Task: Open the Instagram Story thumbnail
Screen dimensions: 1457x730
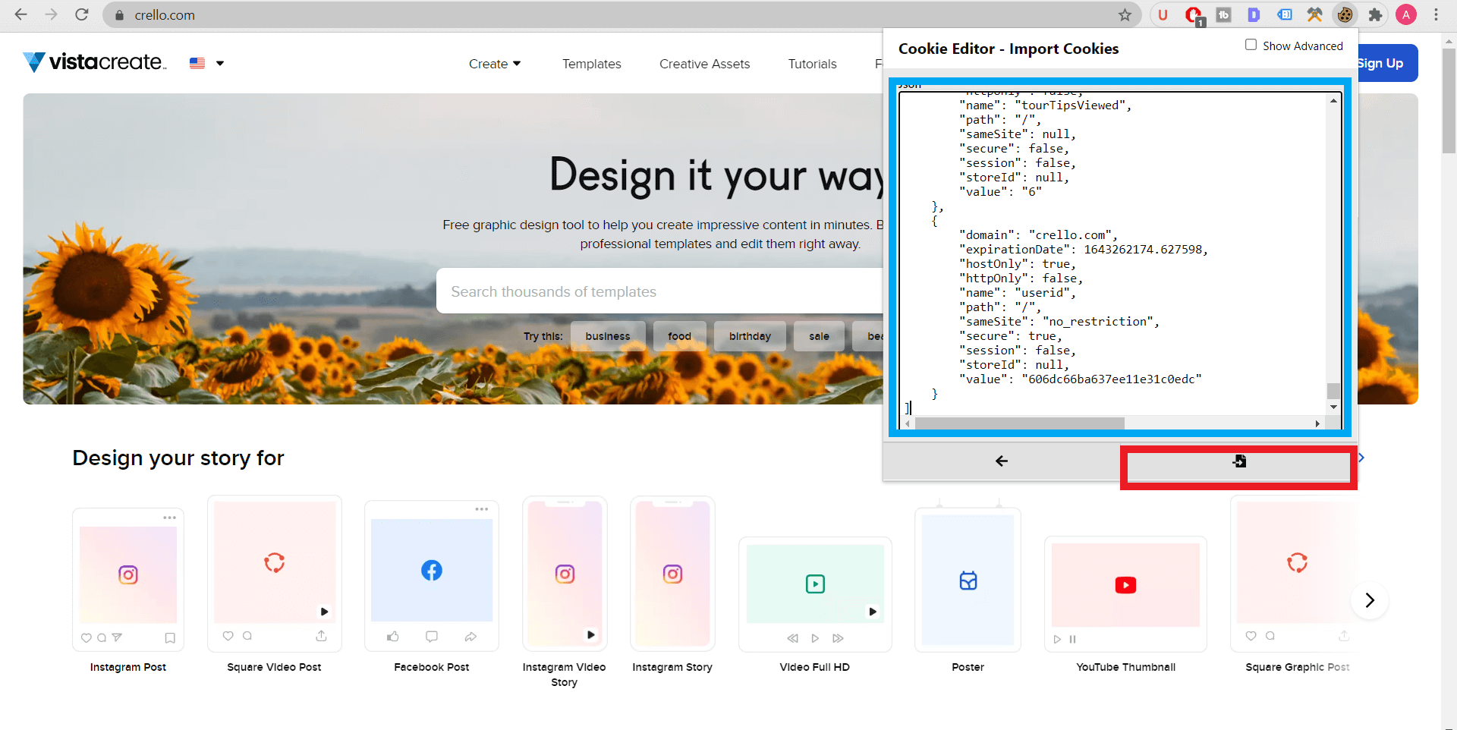Action: (x=672, y=574)
